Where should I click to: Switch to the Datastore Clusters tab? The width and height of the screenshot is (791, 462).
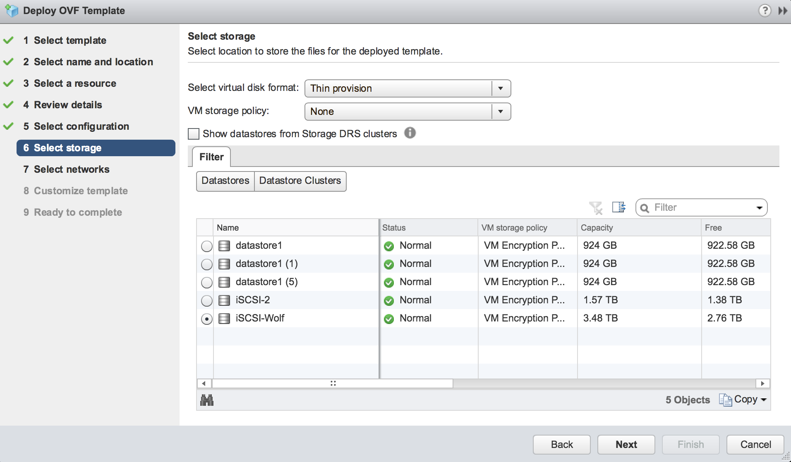point(300,181)
